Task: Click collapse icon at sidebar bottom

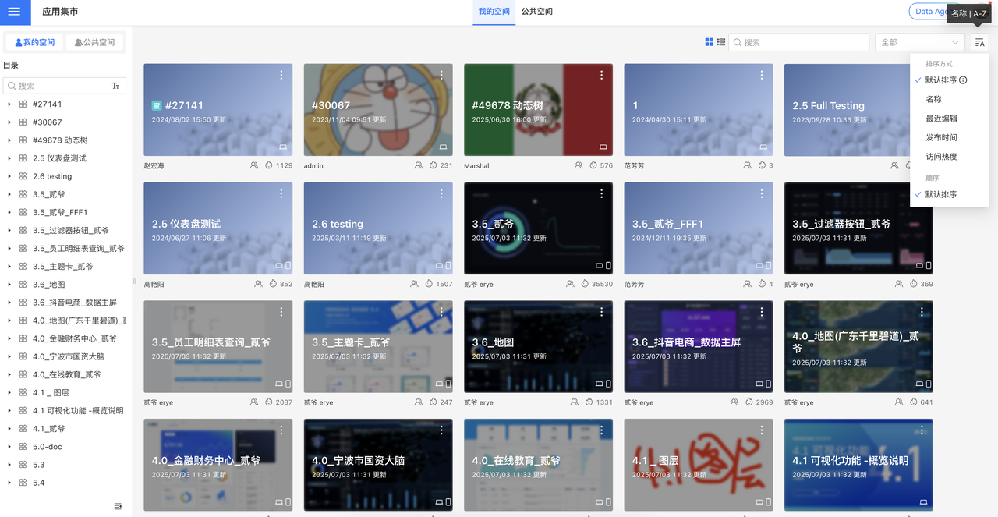Action: pyautogui.click(x=118, y=506)
